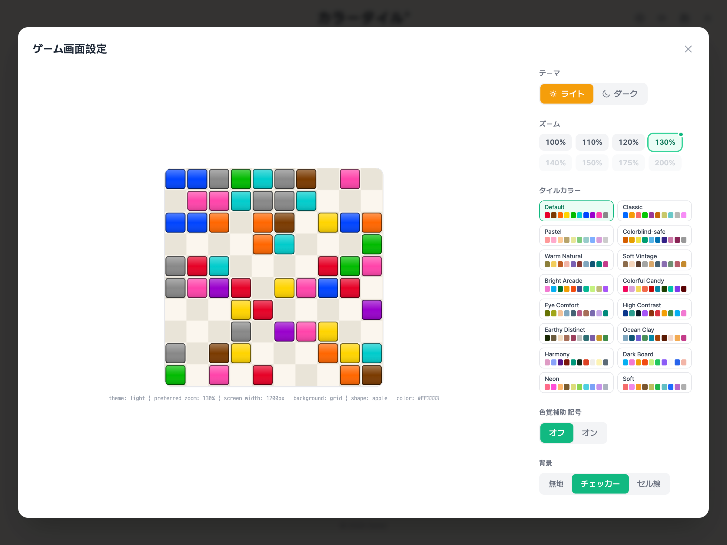Apply the Soft Vintage palette
This screenshot has height=545, width=727.
pyautogui.click(x=654, y=260)
